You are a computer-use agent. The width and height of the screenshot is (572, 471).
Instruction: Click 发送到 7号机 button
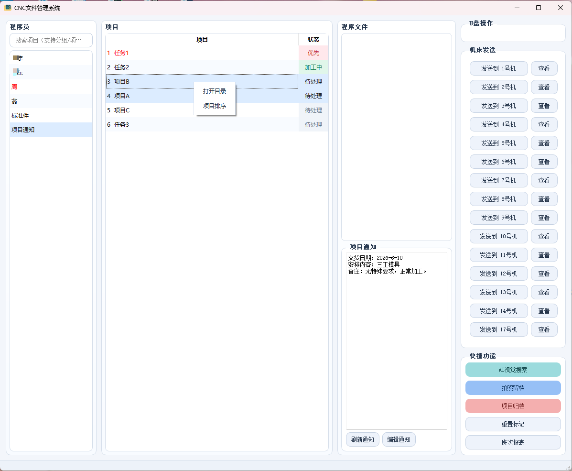pos(499,180)
